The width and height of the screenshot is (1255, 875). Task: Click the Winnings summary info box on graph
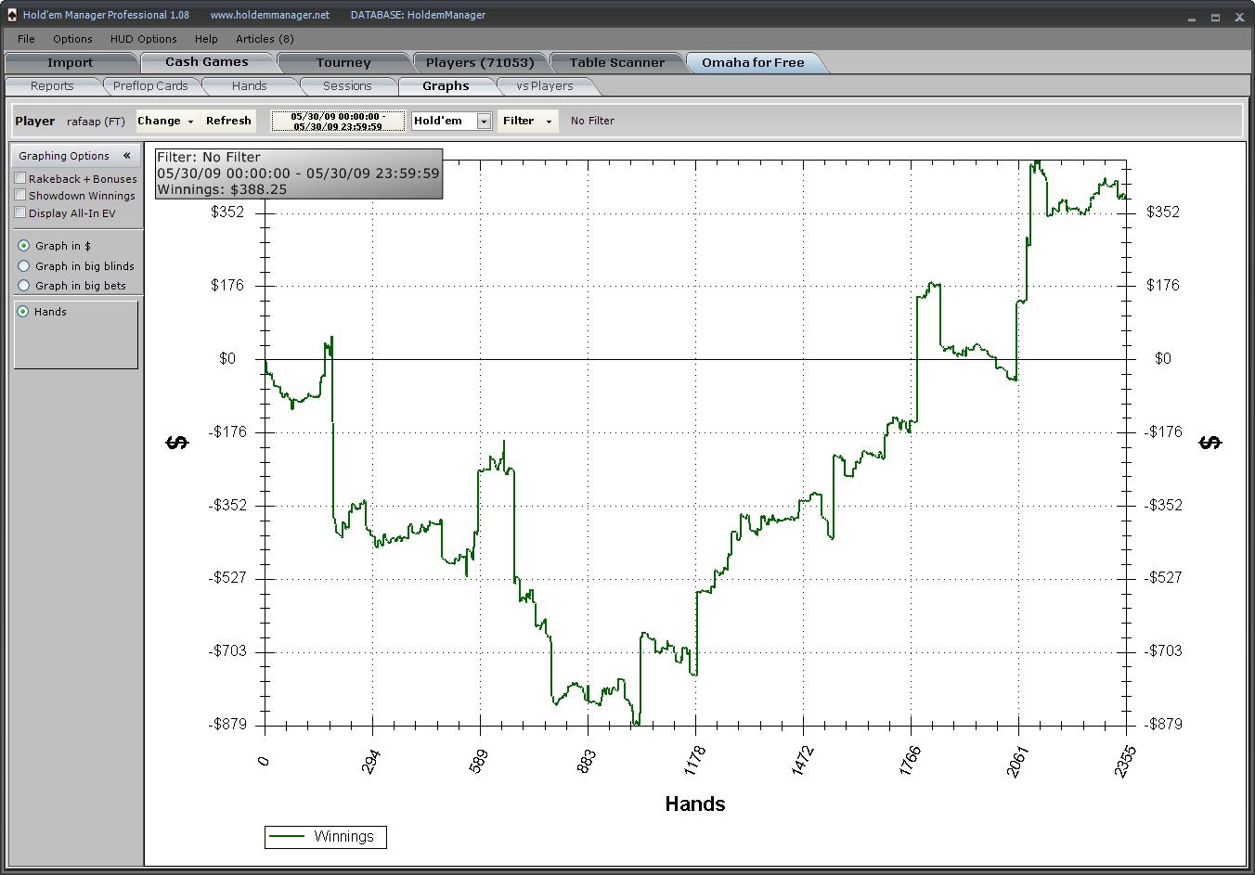pos(298,174)
